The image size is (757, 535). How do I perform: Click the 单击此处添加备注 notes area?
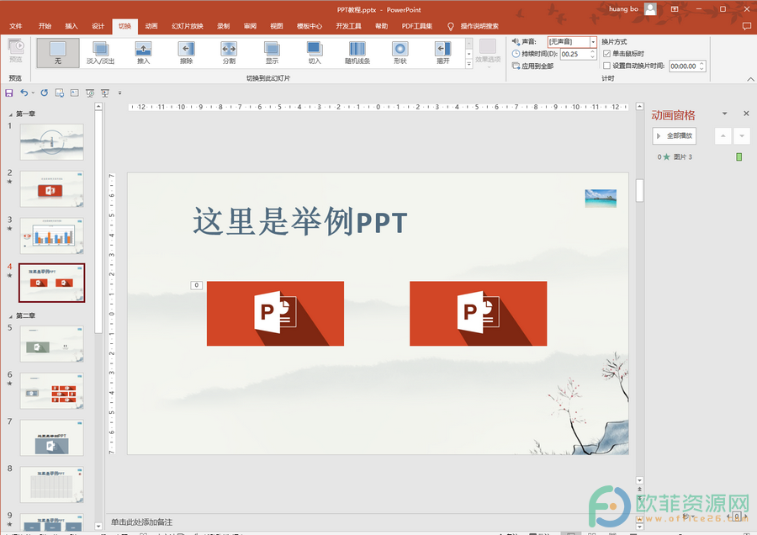[141, 522]
